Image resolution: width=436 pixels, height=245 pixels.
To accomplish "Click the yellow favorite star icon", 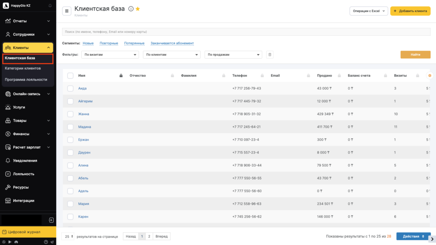I will coord(138,9).
